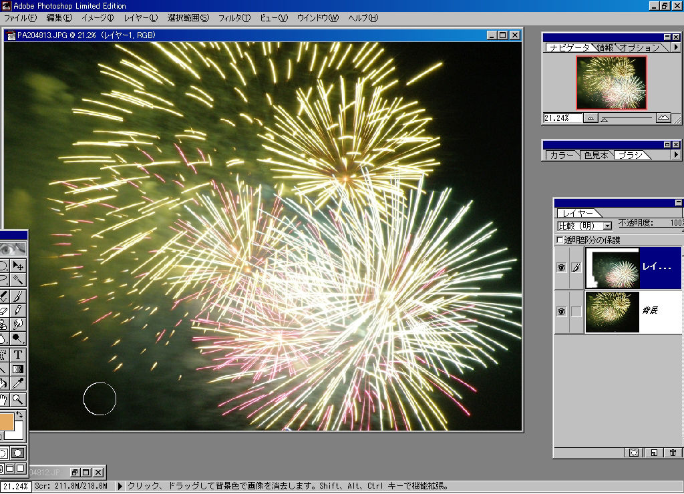The width and height of the screenshot is (684, 494).
Task: Collapse Navigator panel with minimize box
Action: pos(667,37)
